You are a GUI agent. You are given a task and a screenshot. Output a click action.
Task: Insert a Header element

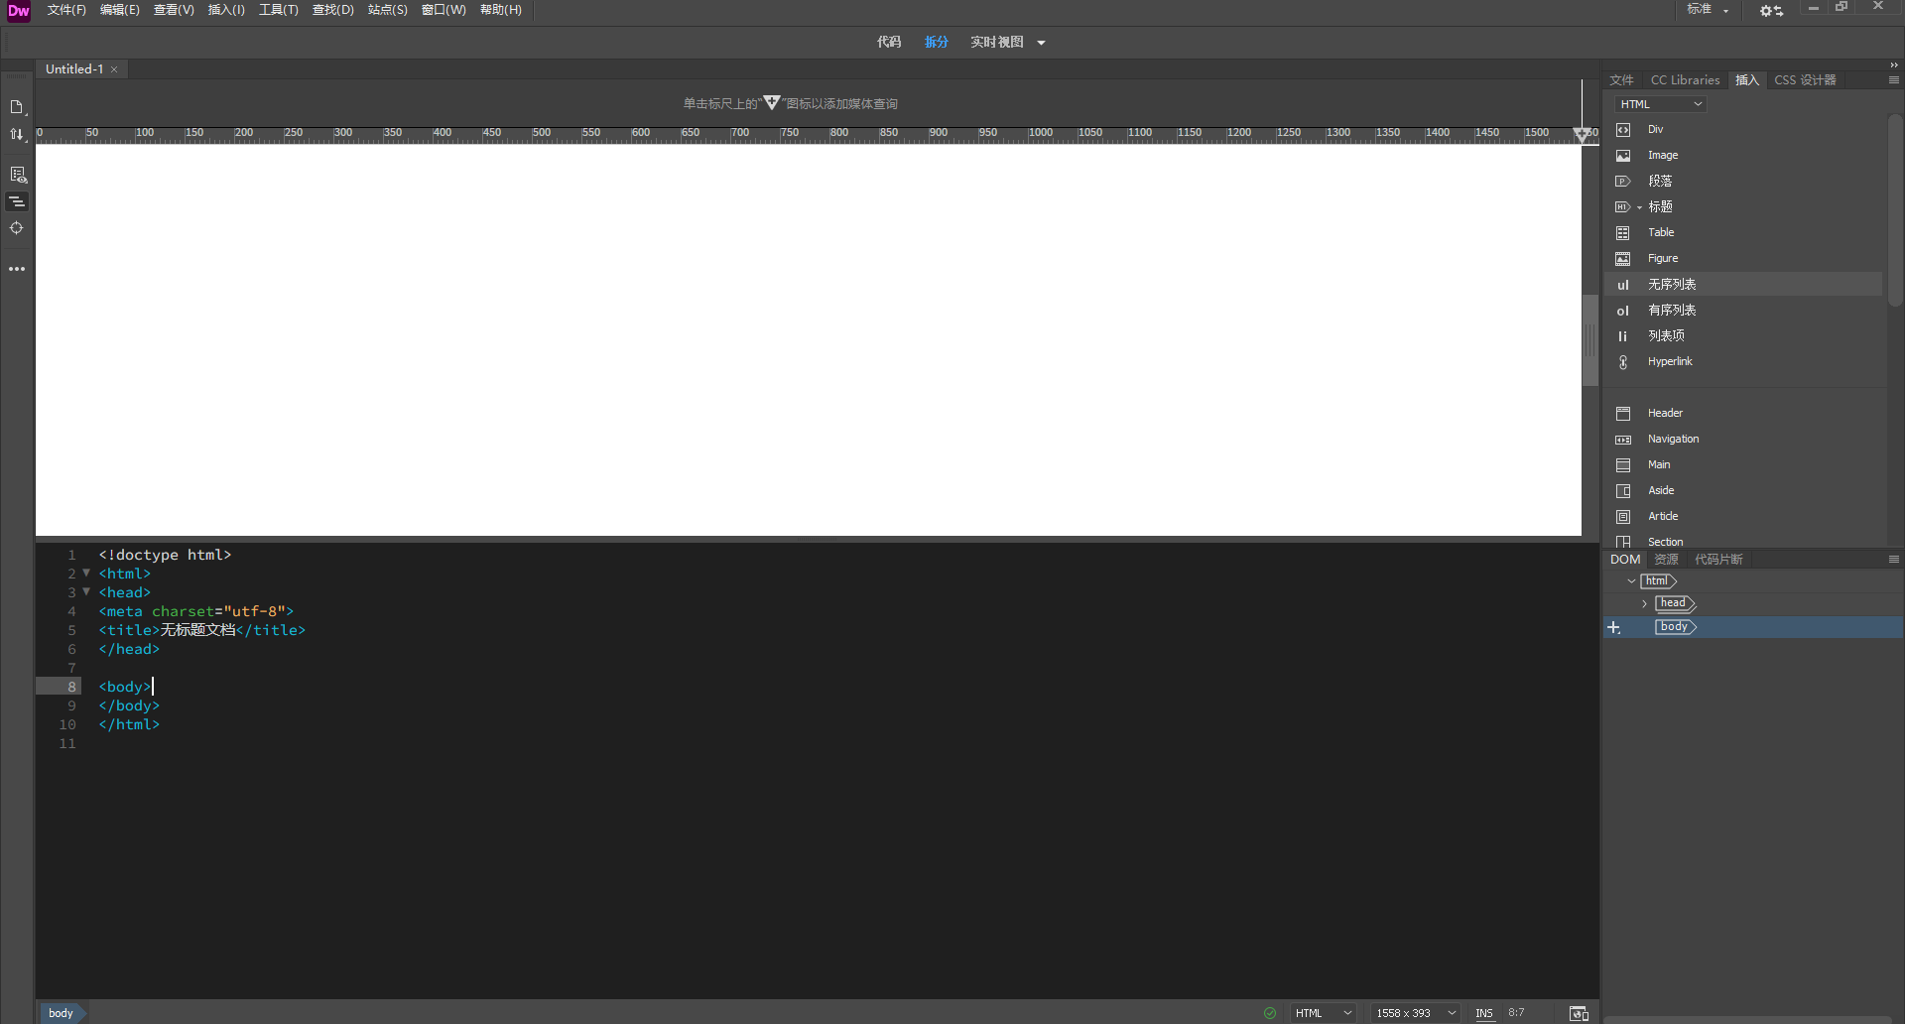point(1665,413)
